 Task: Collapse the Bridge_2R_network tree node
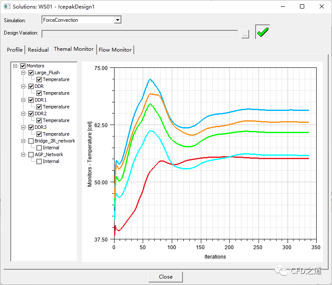tap(24, 141)
